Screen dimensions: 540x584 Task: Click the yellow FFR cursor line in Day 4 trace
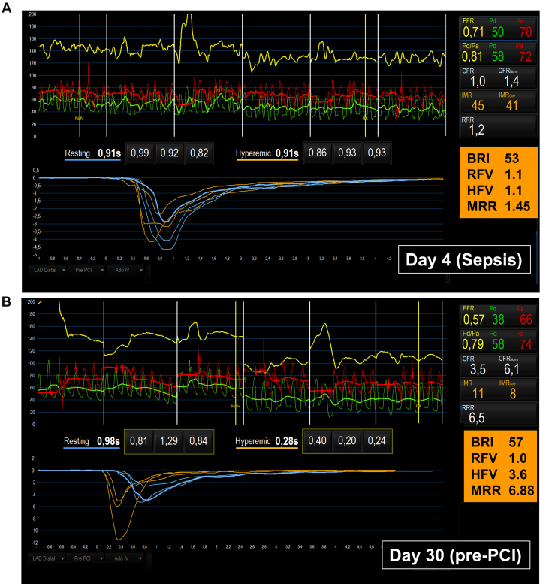tap(366, 75)
